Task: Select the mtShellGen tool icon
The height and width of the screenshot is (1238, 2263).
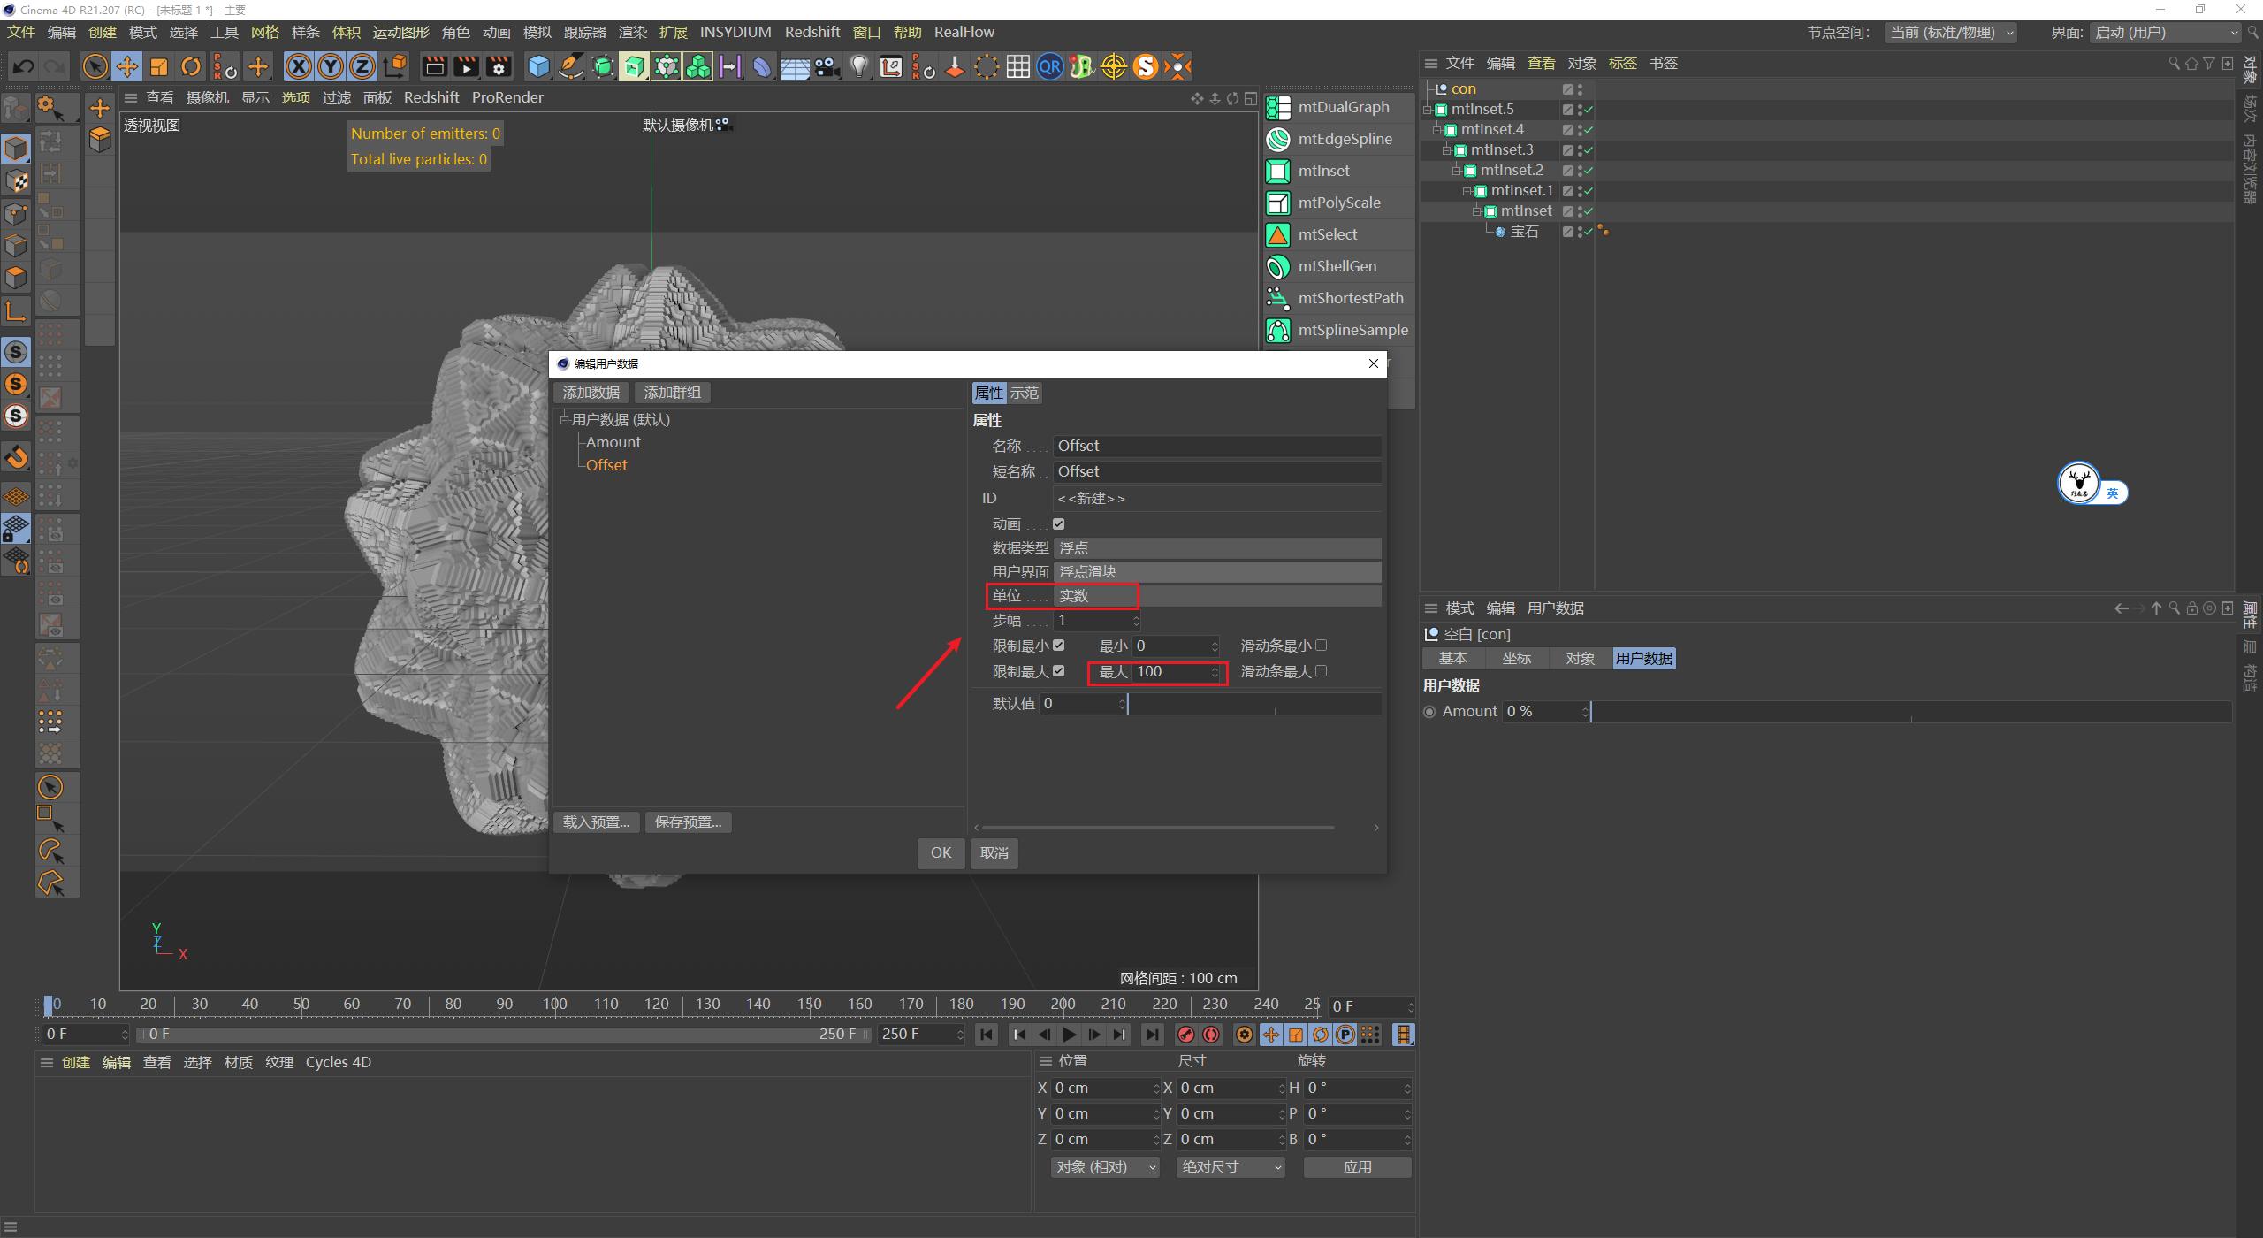Action: [x=1278, y=266]
